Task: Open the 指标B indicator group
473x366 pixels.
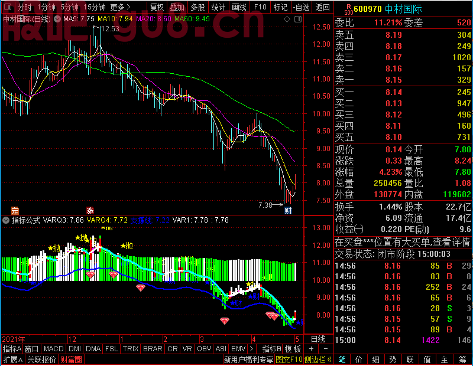Action: pyautogui.click(x=271, y=349)
